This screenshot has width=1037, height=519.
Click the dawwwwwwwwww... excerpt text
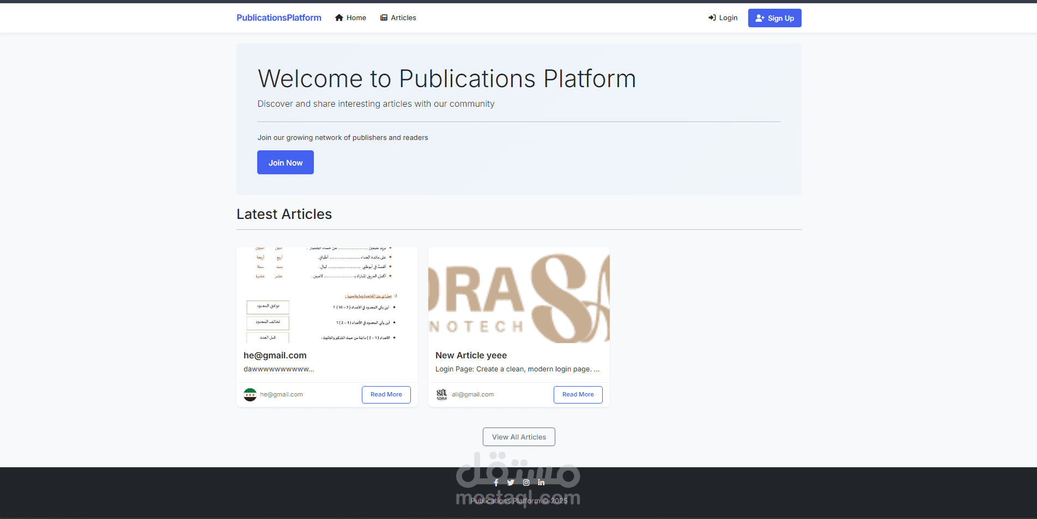pyautogui.click(x=278, y=369)
